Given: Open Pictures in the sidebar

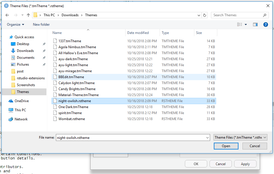Looking at the screenshot, I should [23, 64].
